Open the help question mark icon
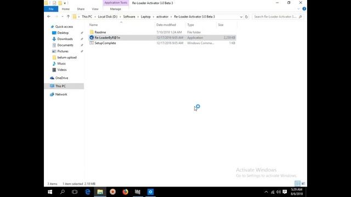351x197 pixels. point(304,9)
